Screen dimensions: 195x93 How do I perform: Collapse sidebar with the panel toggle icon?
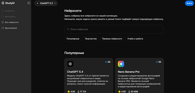point(29,3)
